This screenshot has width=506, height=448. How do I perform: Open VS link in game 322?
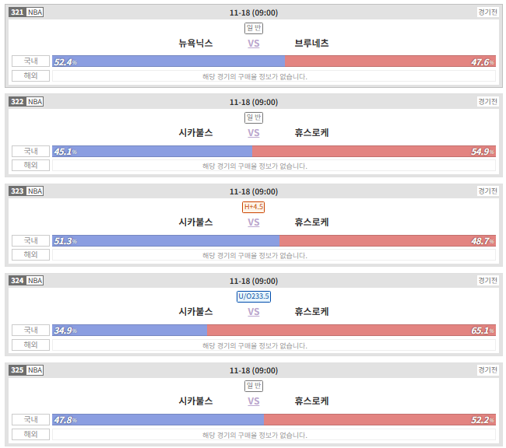[254, 133]
